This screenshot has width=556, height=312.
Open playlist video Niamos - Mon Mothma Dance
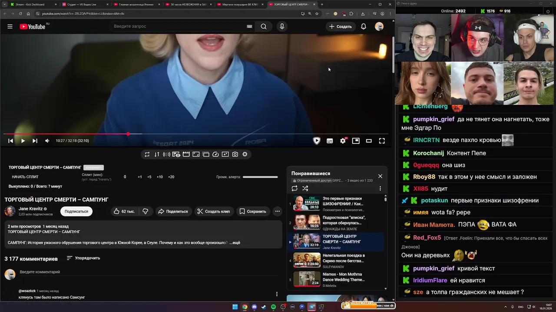tap(336, 279)
